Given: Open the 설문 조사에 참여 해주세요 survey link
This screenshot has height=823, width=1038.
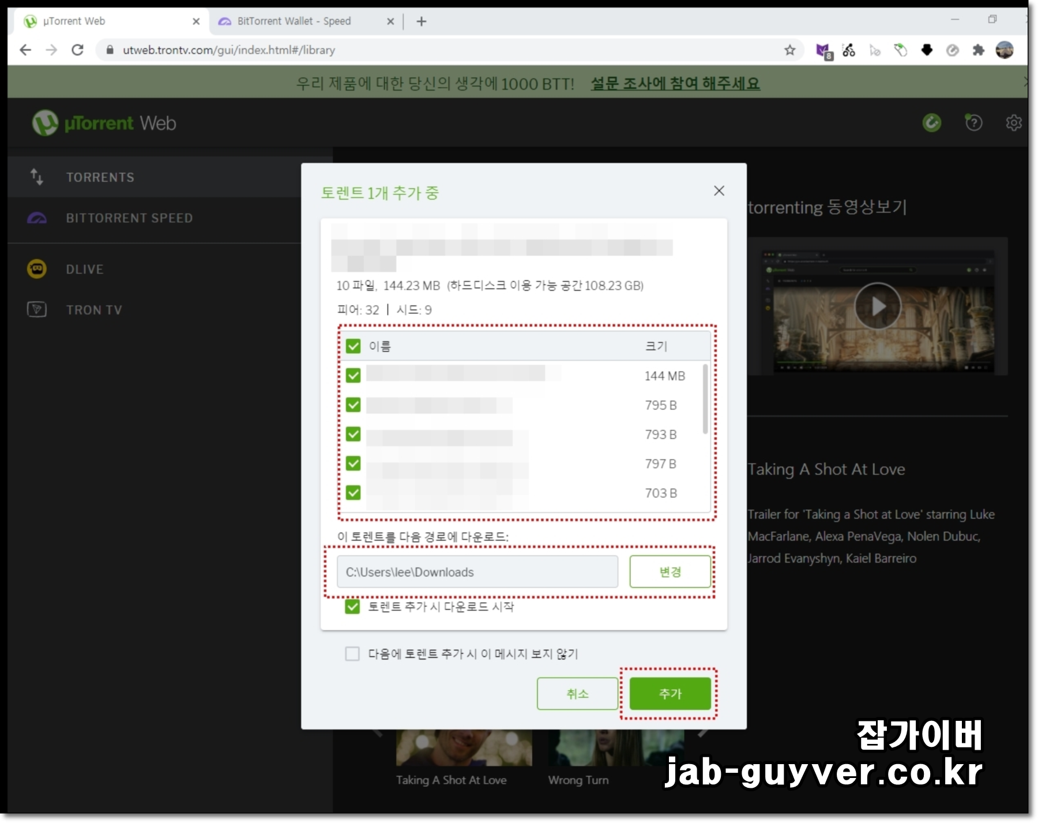Looking at the screenshot, I should point(675,84).
